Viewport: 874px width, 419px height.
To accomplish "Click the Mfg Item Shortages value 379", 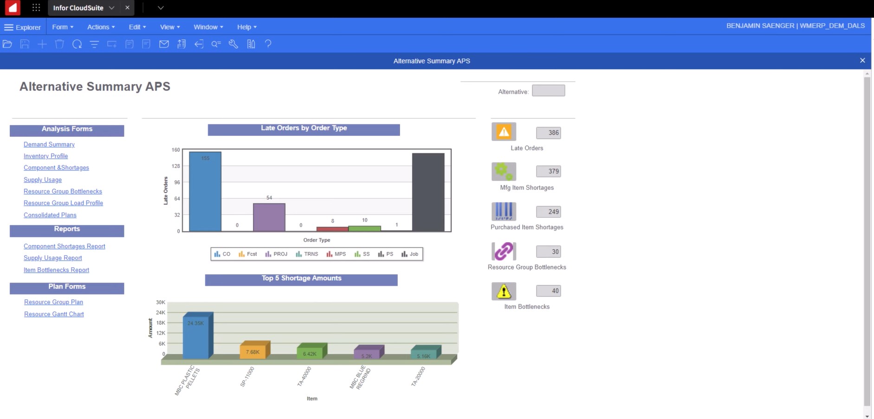I will pos(548,171).
